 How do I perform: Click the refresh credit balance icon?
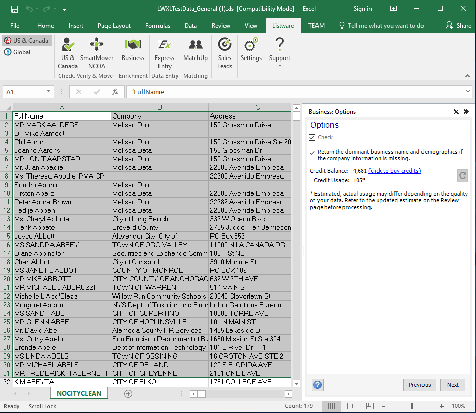coord(462,175)
